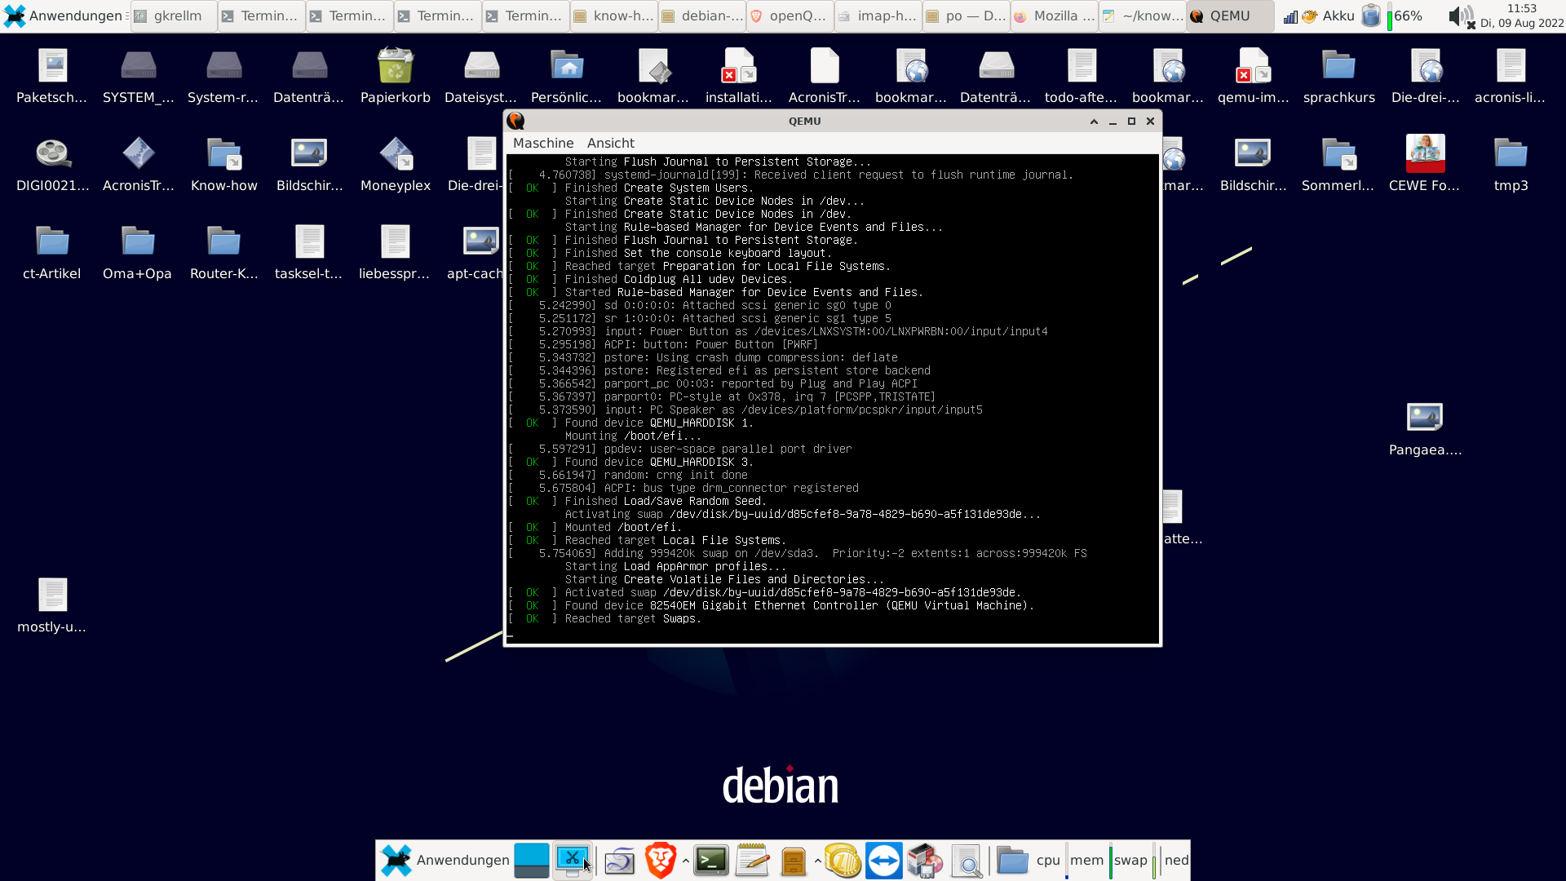Roll up the QEMU window with shade arrow
Viewport: 1566px width, 881px height.
[1094, 121]
